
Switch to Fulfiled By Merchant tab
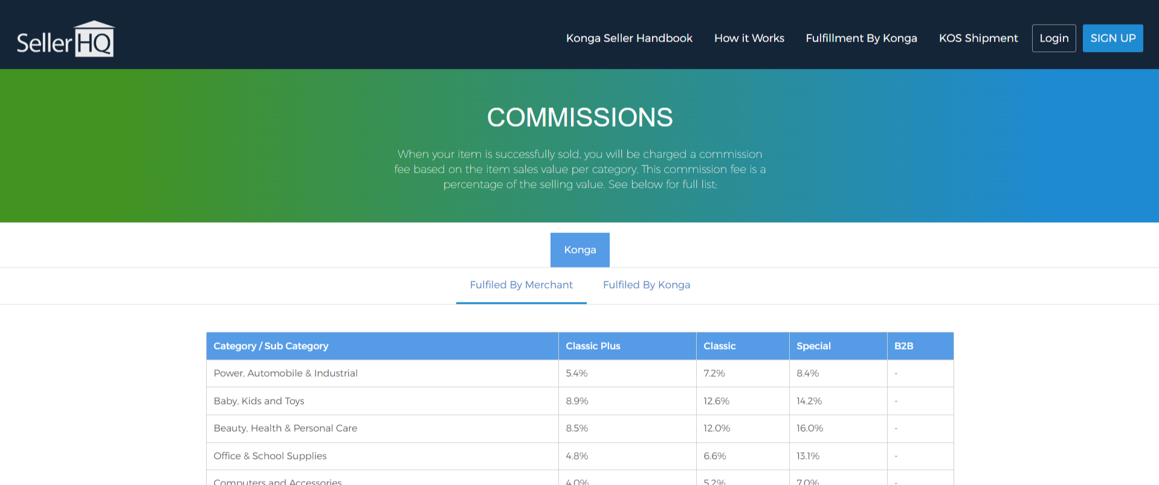pos(521,285)
